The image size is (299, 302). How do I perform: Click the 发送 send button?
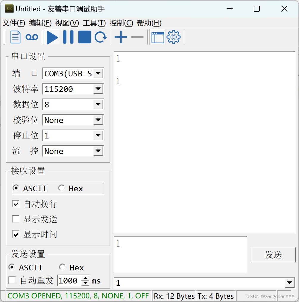click(x=273, y=255)
